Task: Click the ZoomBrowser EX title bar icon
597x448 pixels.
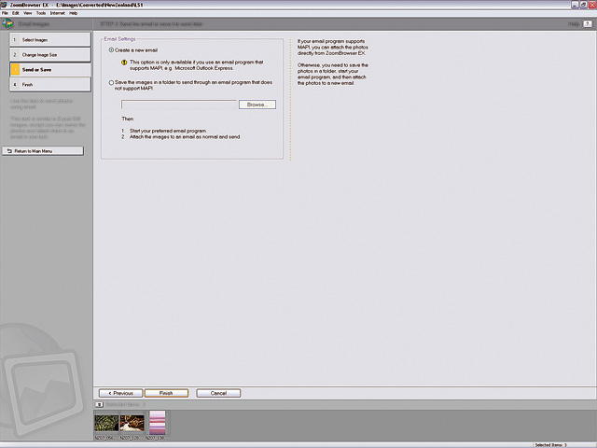Action: tap(4, 5)
